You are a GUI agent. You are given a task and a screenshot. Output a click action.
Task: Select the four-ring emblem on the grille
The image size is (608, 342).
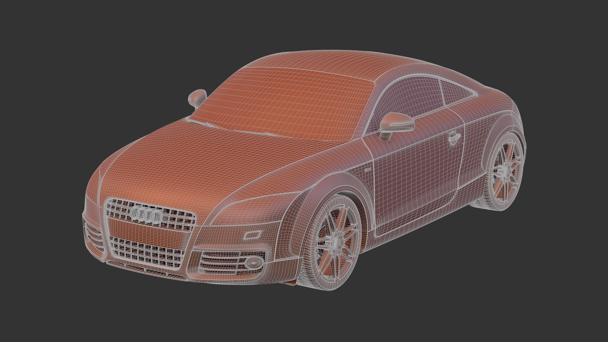(x=146, y=214)
